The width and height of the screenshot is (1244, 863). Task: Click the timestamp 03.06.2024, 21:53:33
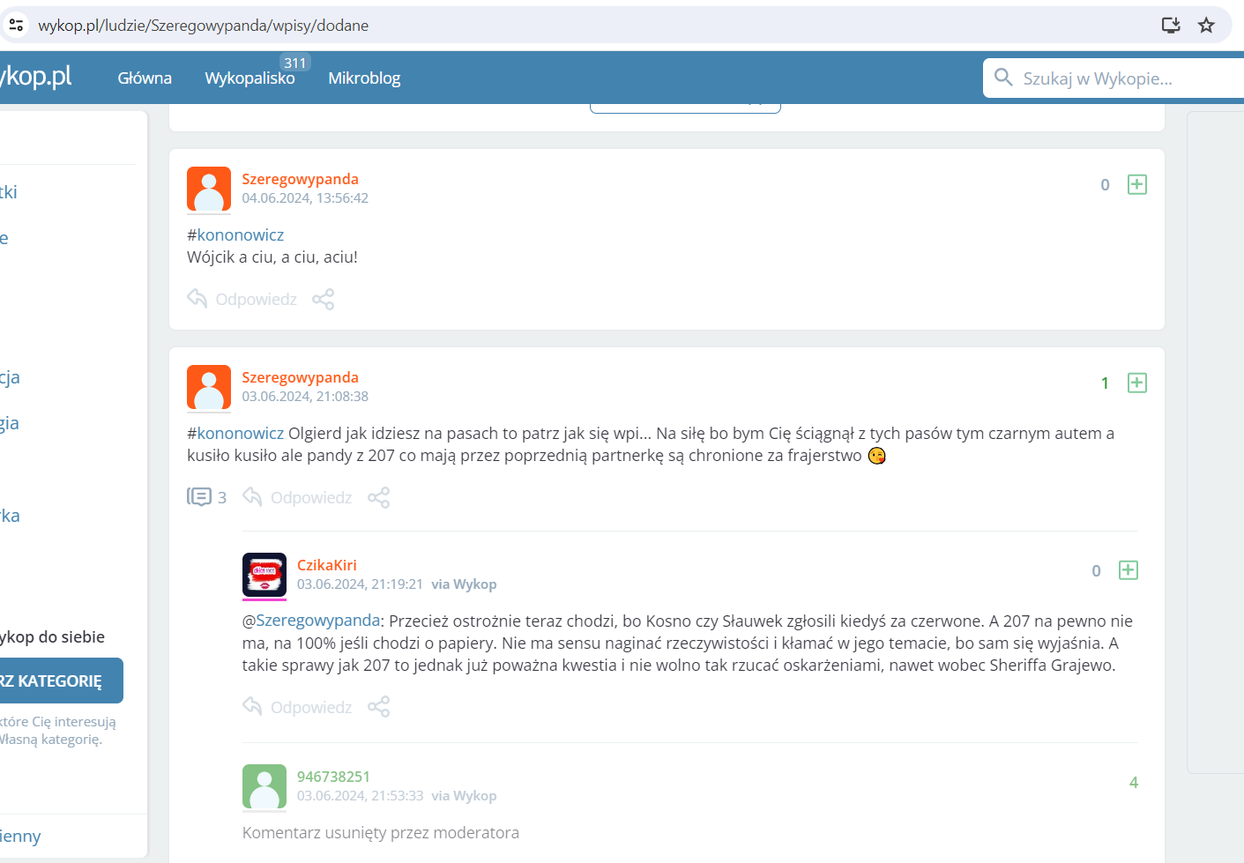tap(360, 796)
